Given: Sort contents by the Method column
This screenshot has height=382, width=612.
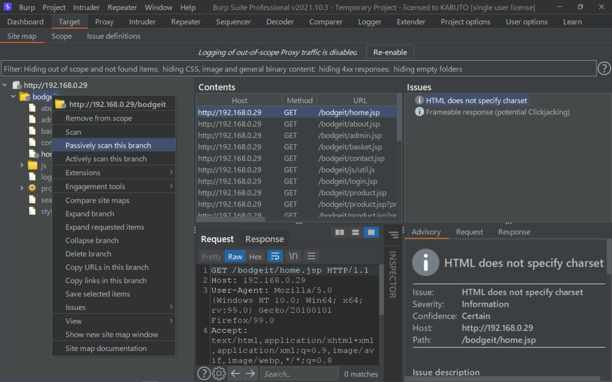Looking at the screenshot, I should click(300, 100).
